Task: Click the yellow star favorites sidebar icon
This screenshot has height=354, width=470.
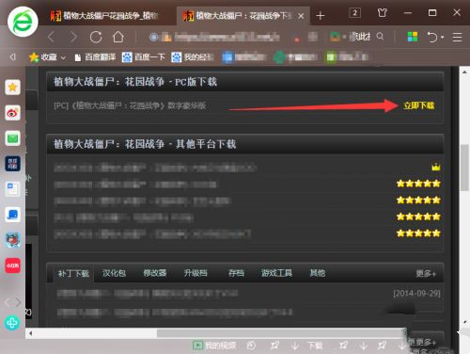Action: (12, 88)
